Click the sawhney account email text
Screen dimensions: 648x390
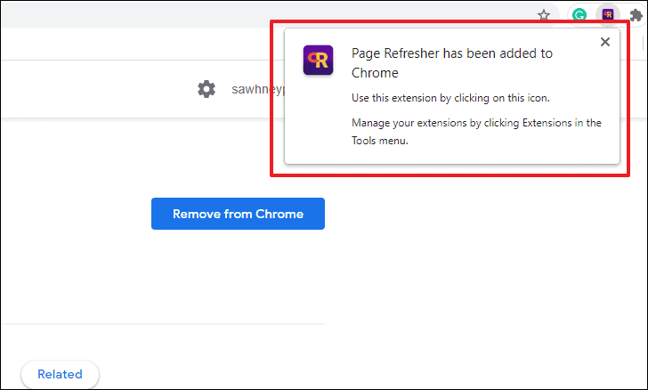(258, 89)
